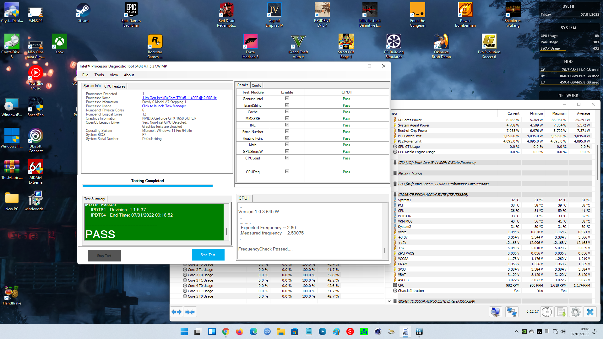
Task: Open File menu in Intel Diagnostic Tool
Action: point(85,75)
